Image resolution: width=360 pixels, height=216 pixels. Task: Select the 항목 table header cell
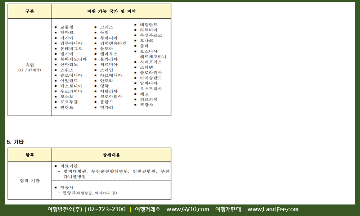(x=30, y=155)
